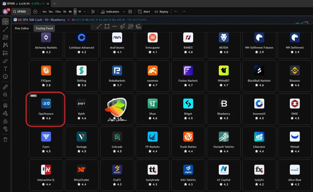Click the SP500 symbol search field
The height and width of the screenshot is (192, 313).
pyautogui.click(x=21, y=12)
